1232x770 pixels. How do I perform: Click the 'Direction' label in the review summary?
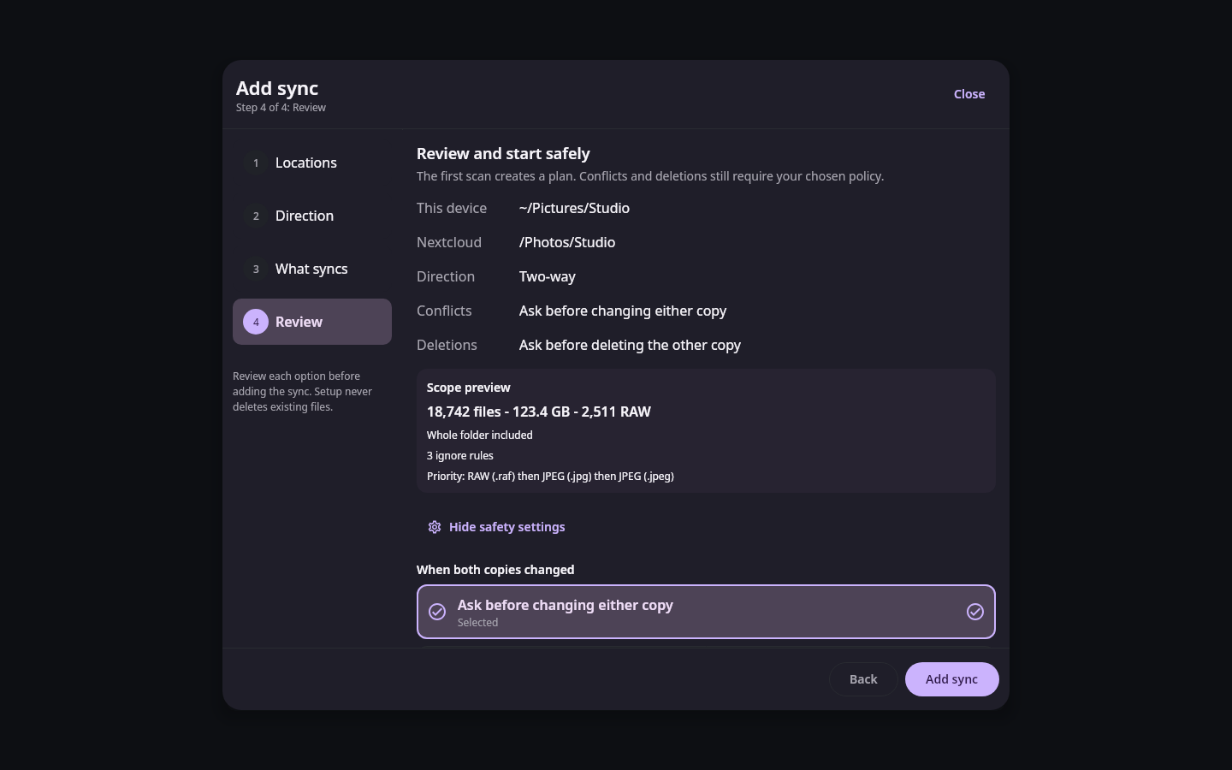click(x=446, y=276)
